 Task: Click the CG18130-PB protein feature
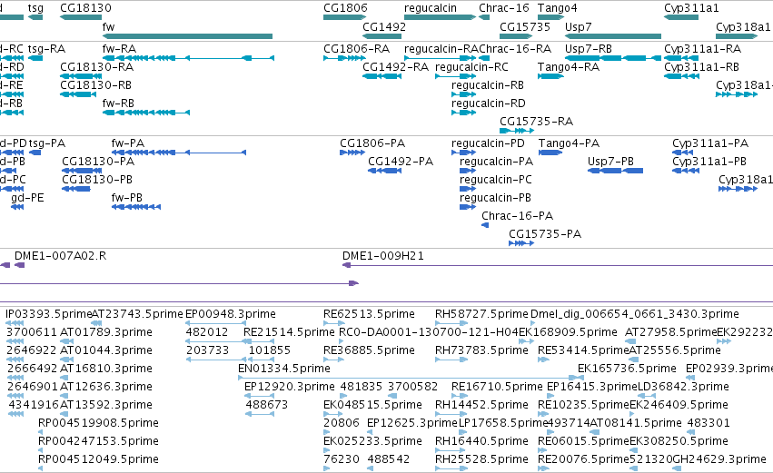click(76, 189)
